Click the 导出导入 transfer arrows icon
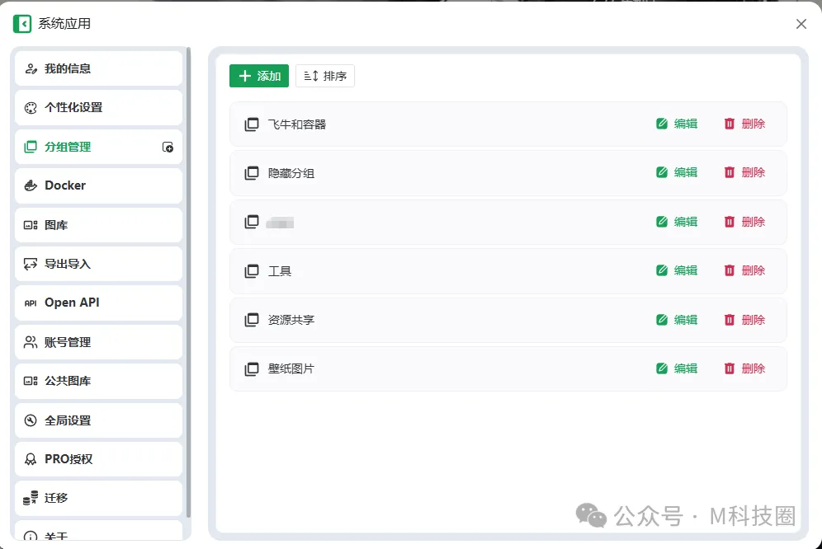Viewport: 822px width, 549px height. pyautogui.click(x=31, y=264)
